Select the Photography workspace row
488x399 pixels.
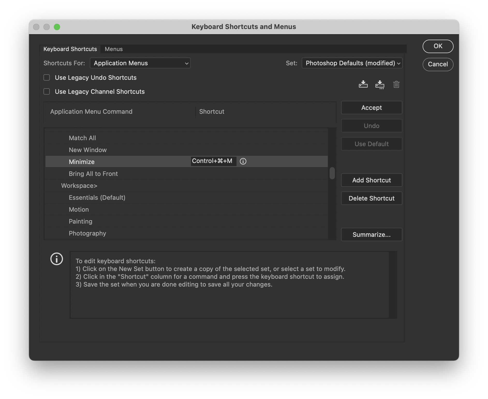coord(186,233)
